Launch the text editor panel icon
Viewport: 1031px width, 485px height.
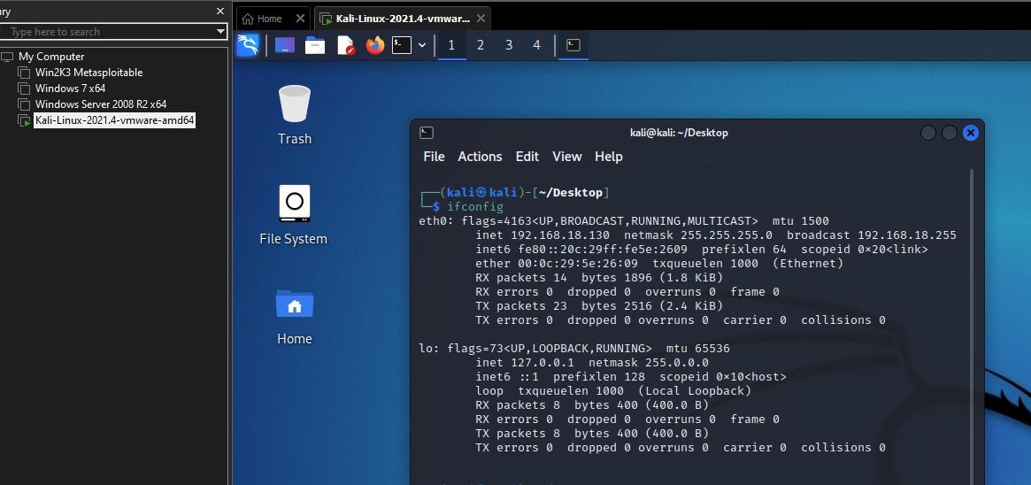point(346,45)
